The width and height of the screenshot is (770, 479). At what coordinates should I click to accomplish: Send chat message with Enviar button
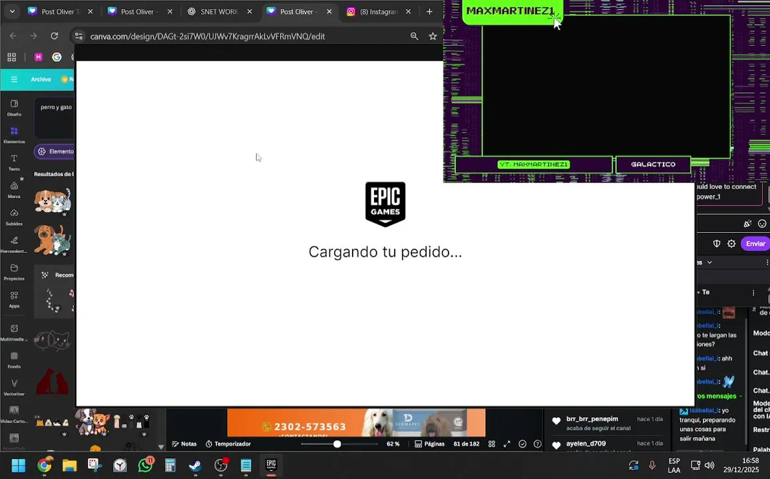755,243
